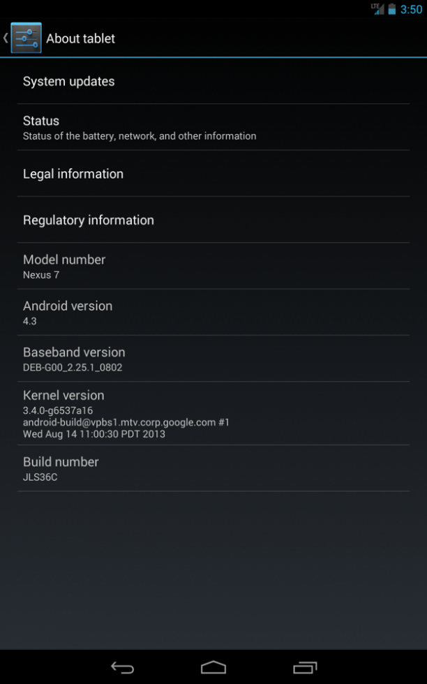Tap the Home navigation button
427x684 pixels.
(213, 667)
